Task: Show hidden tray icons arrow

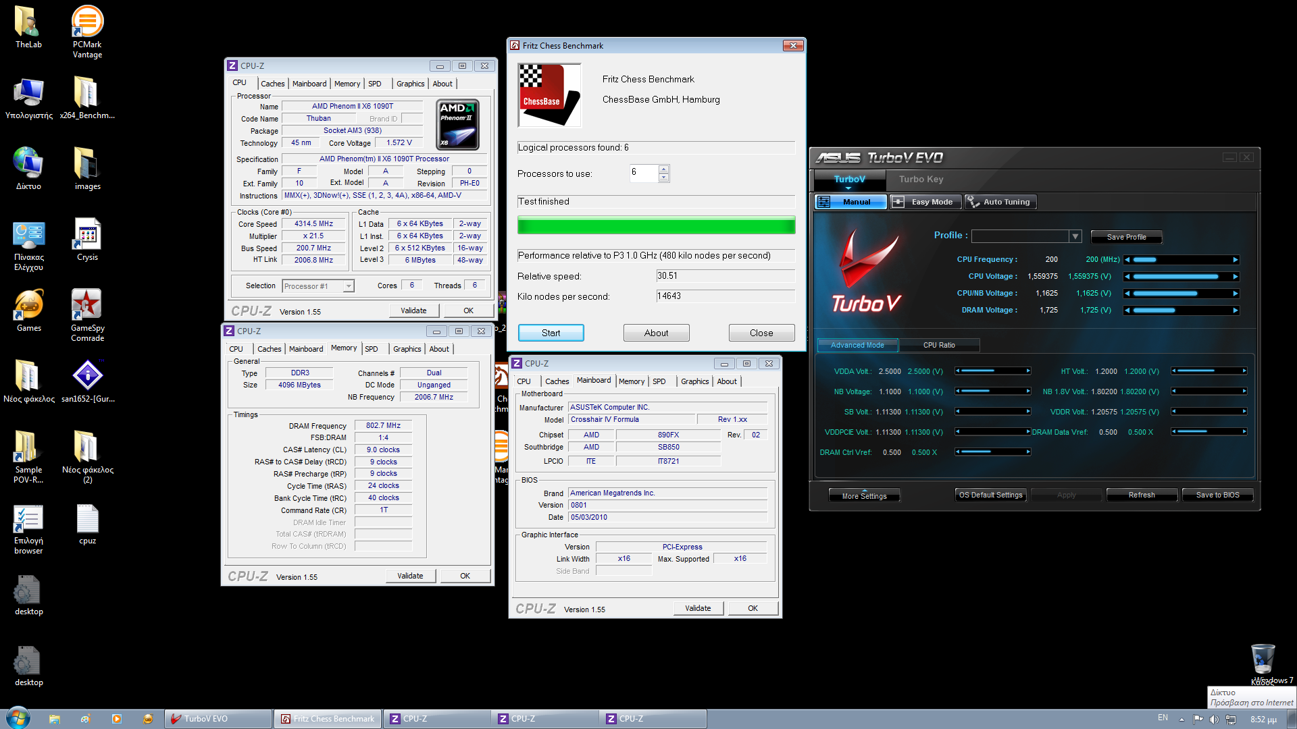Action: (x=1181, y=720)
